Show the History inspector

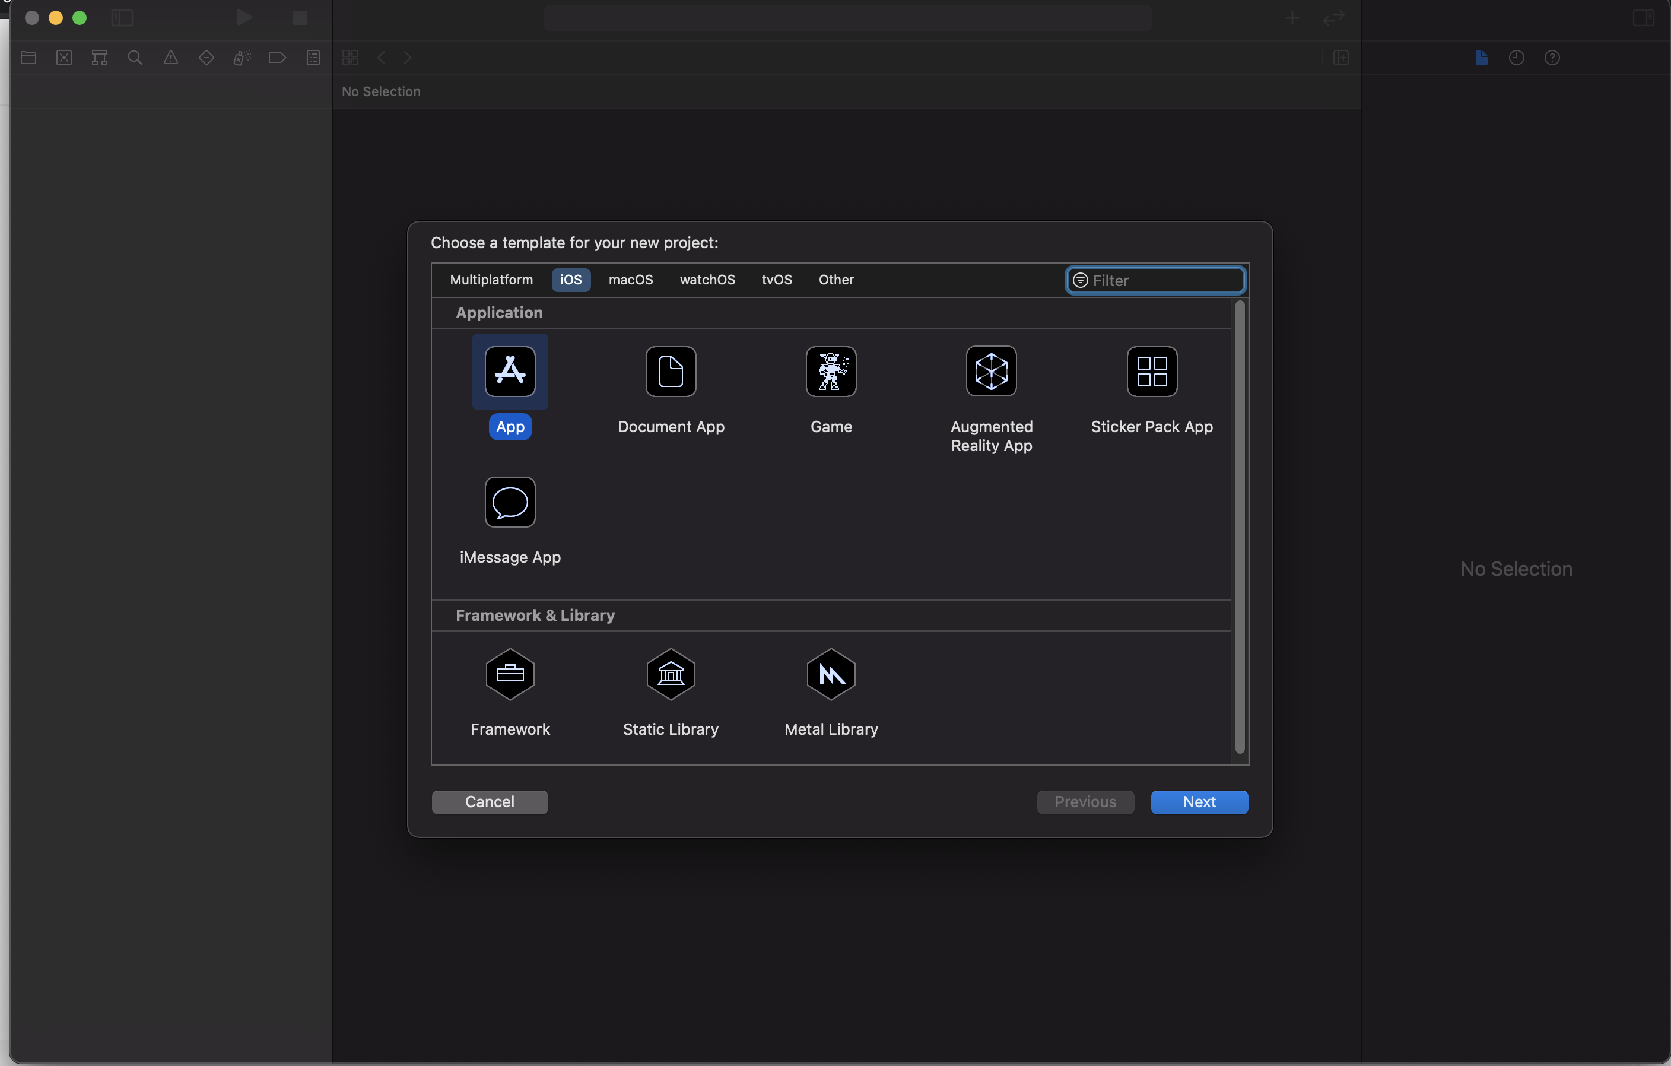(x=1516, y=58)
